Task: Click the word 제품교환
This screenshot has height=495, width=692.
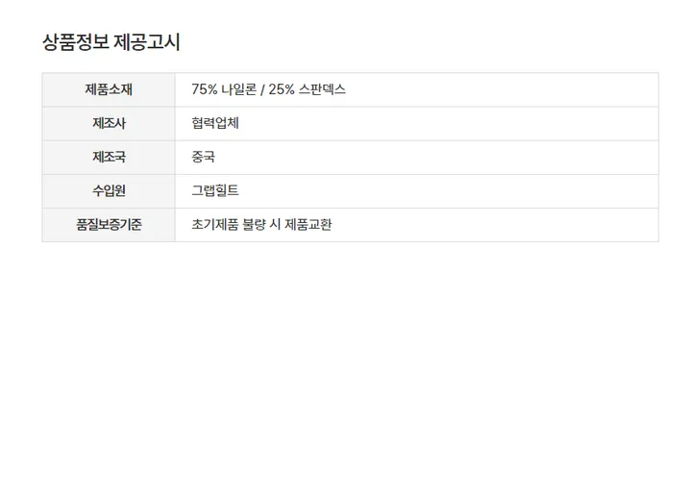Action: pyautogui.click(x=309, y=224)
